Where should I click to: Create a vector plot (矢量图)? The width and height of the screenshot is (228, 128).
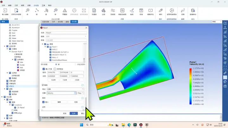[x=94, y=12]
